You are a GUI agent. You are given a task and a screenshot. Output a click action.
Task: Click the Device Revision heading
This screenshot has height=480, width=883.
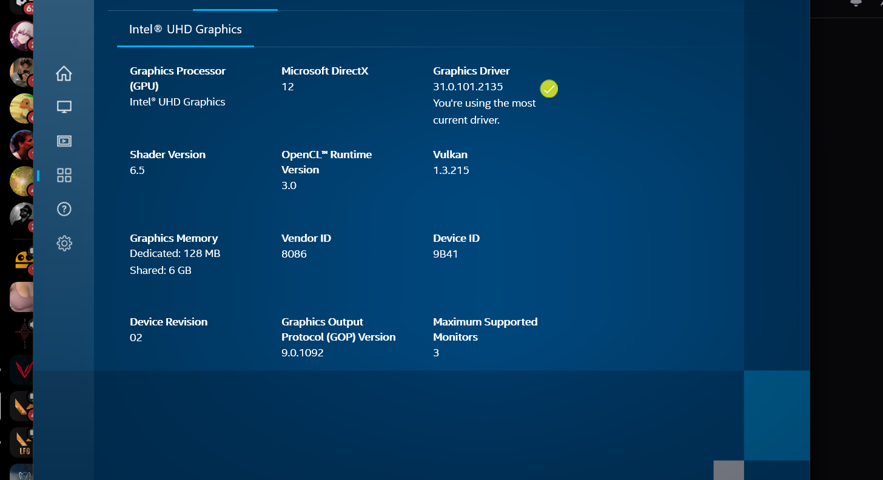click(169, 322)
